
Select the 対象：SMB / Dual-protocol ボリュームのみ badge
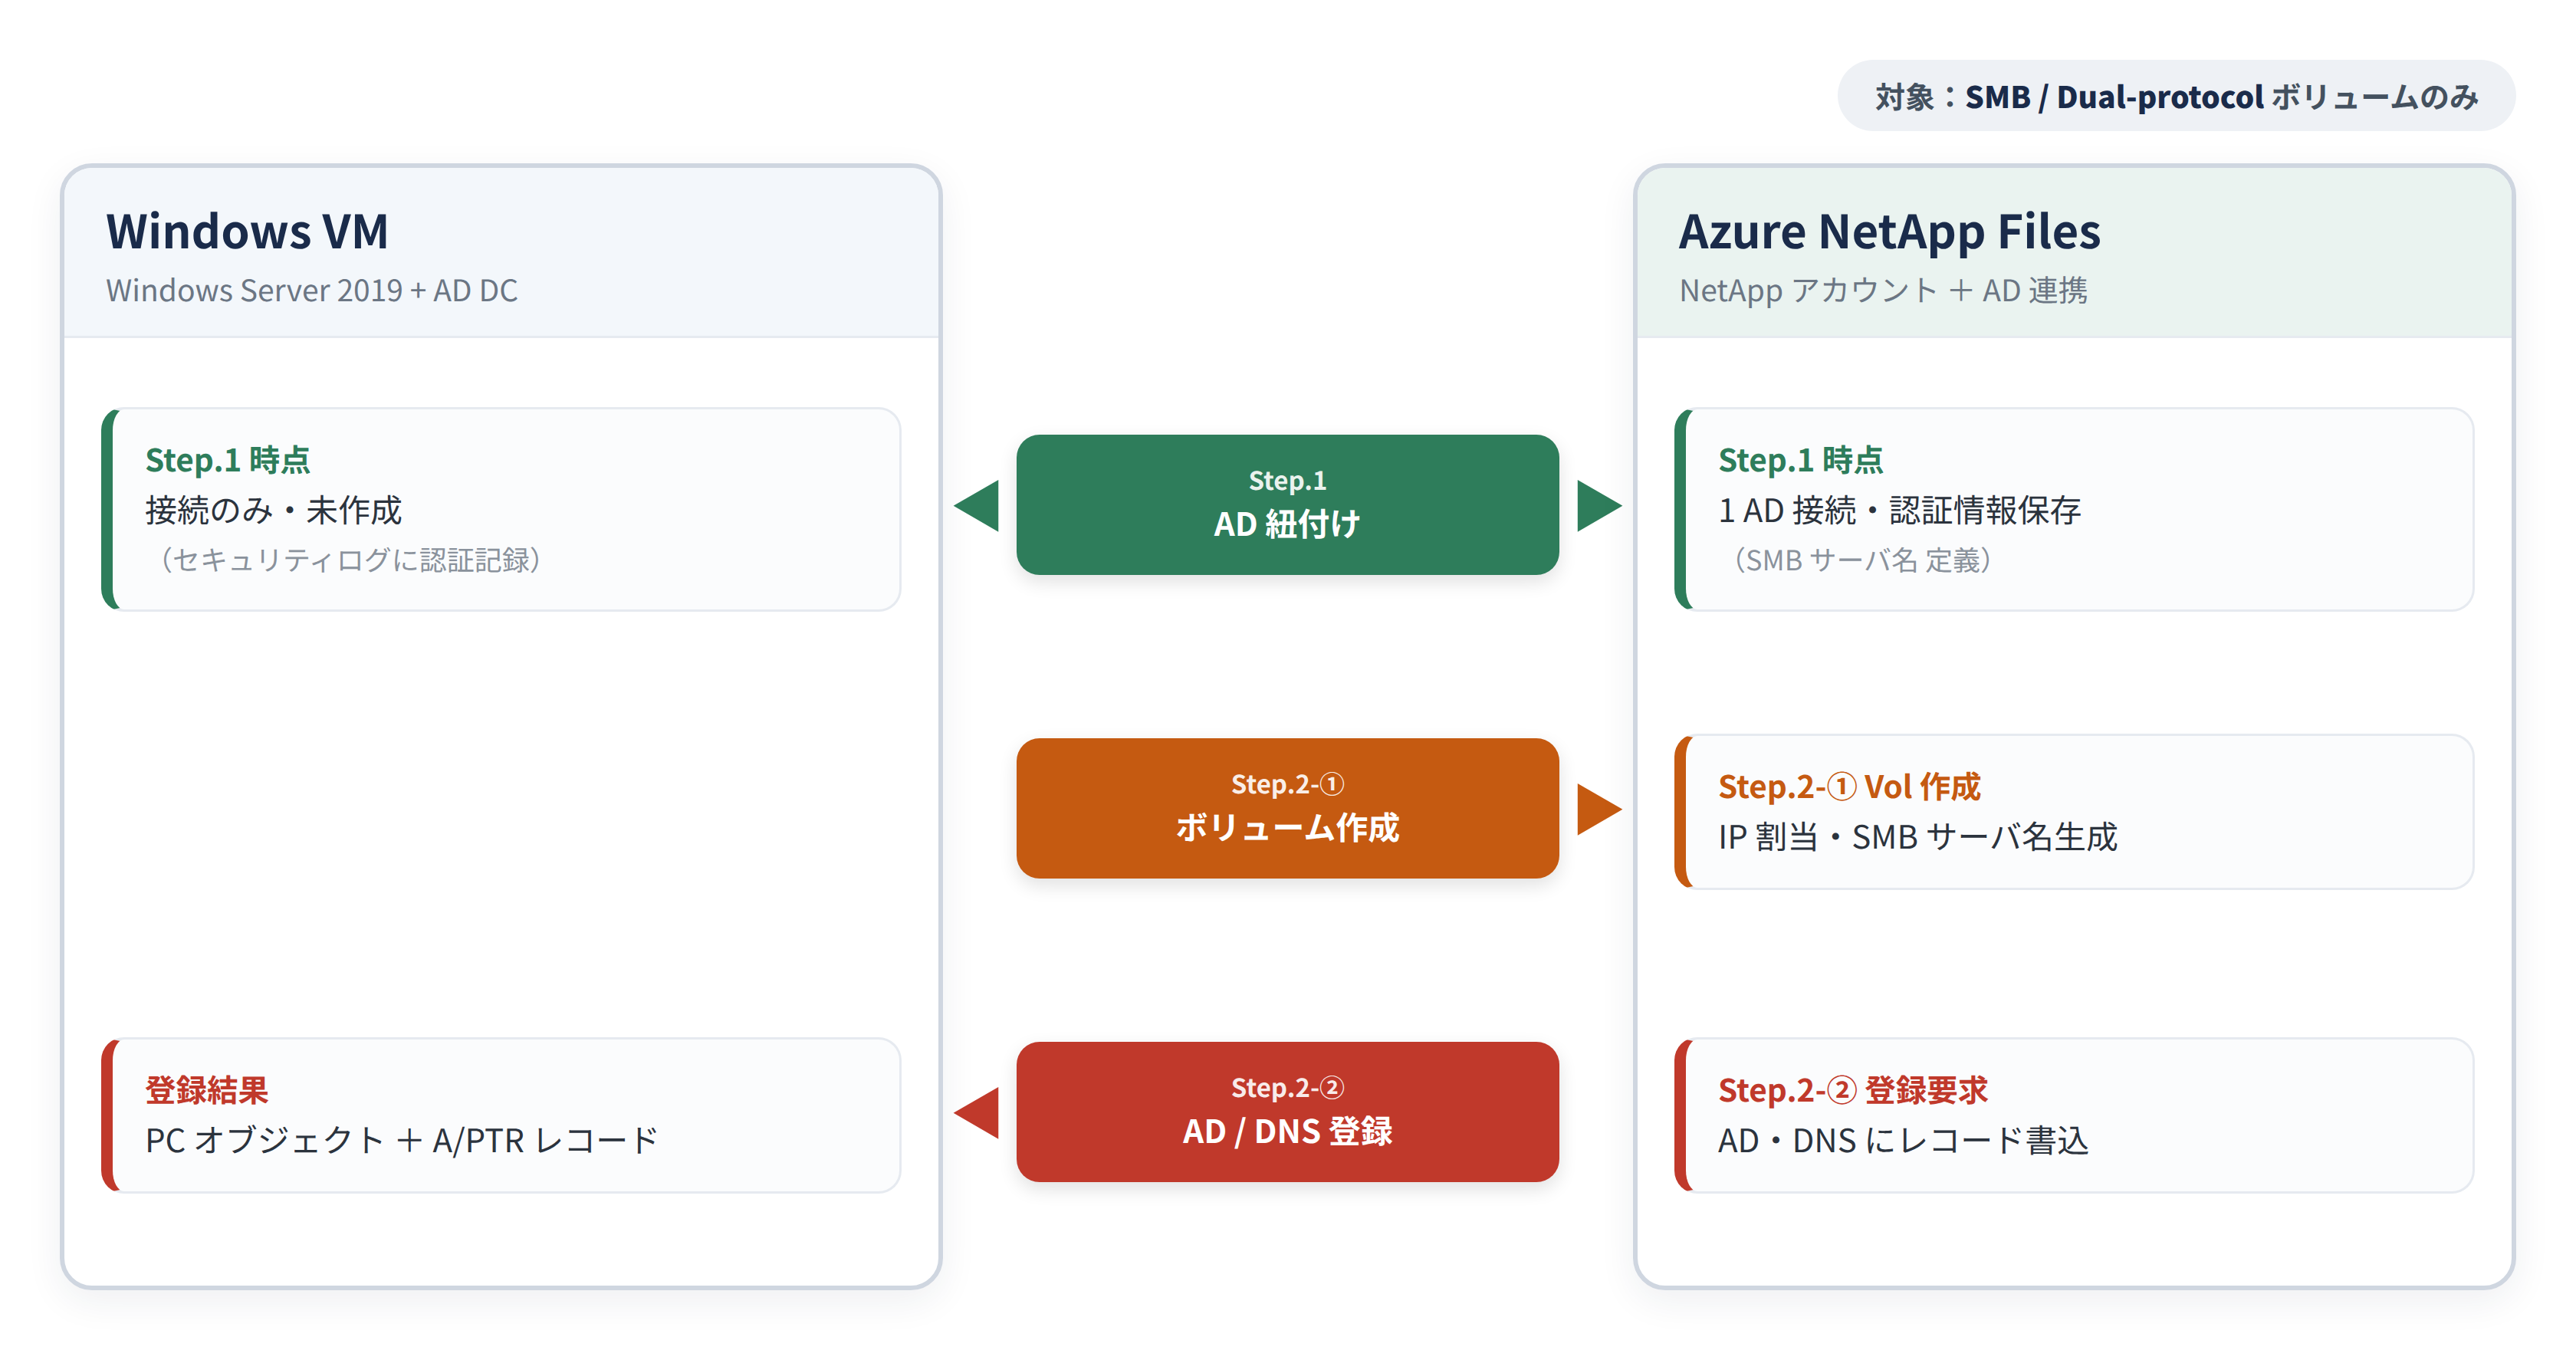[x=2176, y=96]
